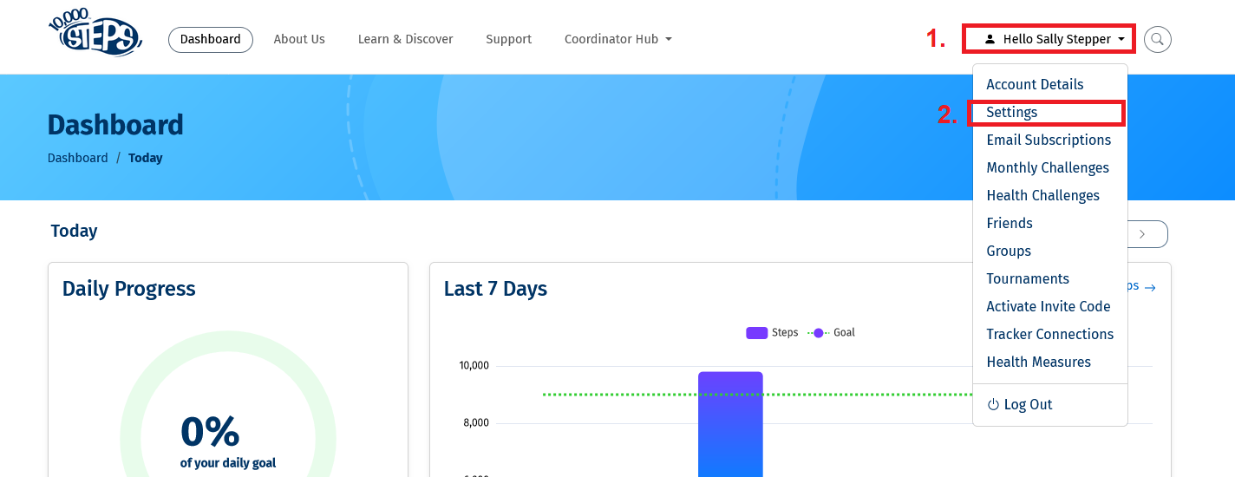Go to the Support page
This screenshot has width=1235, height=477.
(509, 39)
